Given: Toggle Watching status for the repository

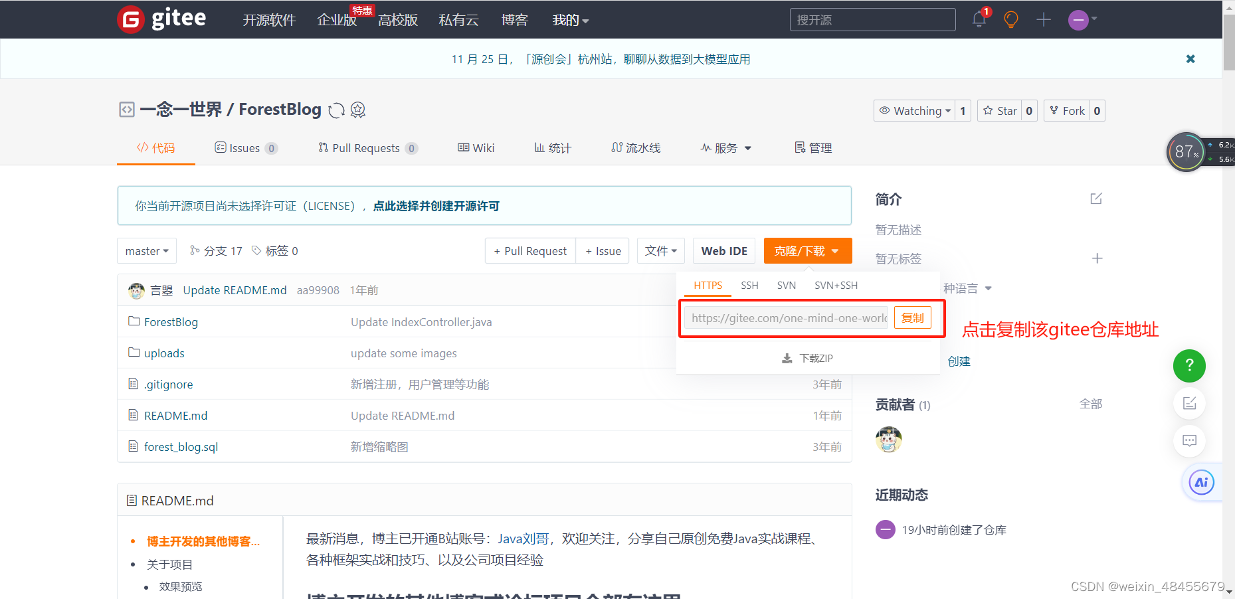Looking at the screenshot, I should point(915,110).
